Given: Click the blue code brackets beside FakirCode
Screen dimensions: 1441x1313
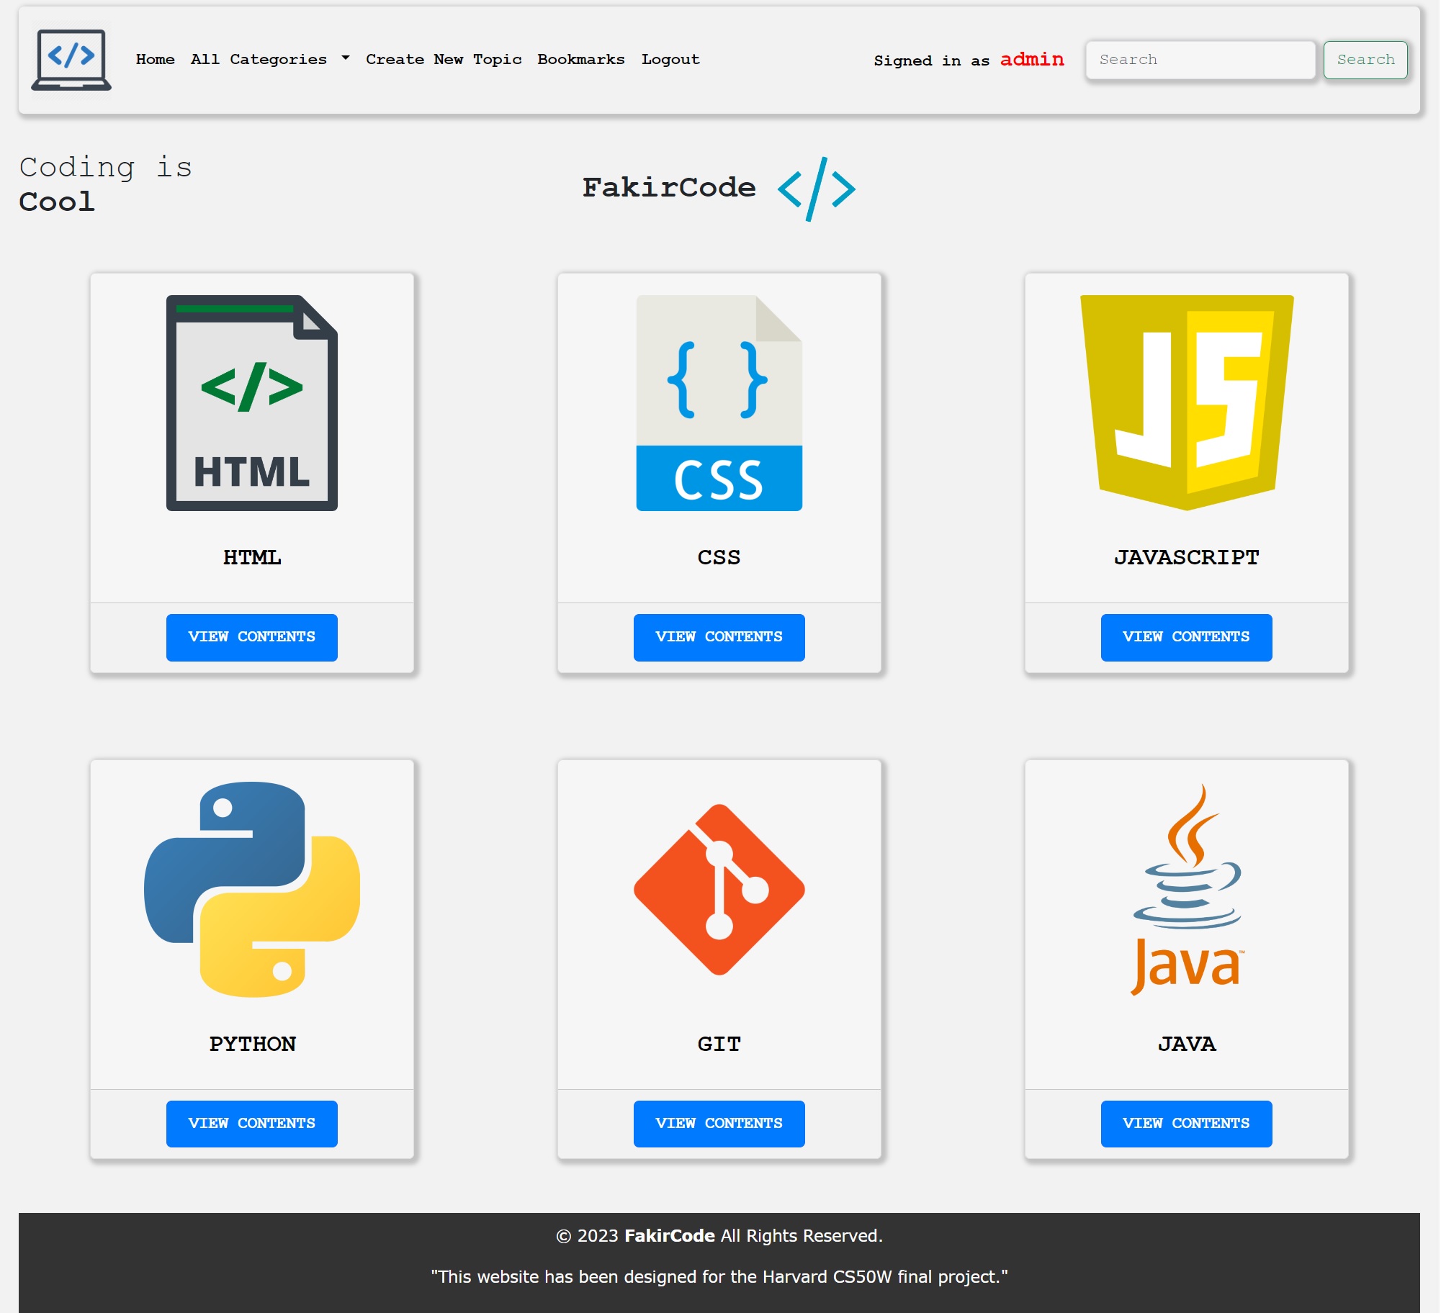Looking at the screenshot, I should pos(816,189).
